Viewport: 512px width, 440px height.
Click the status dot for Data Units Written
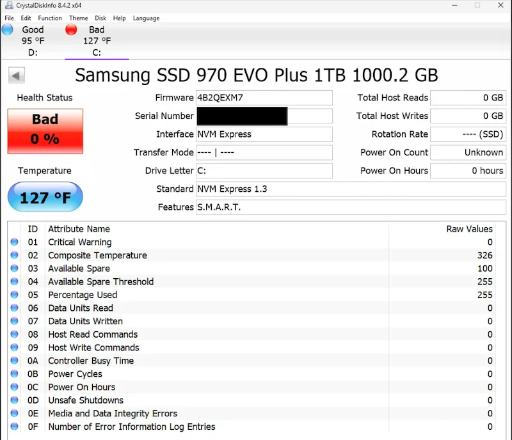(x=14, y=321)
